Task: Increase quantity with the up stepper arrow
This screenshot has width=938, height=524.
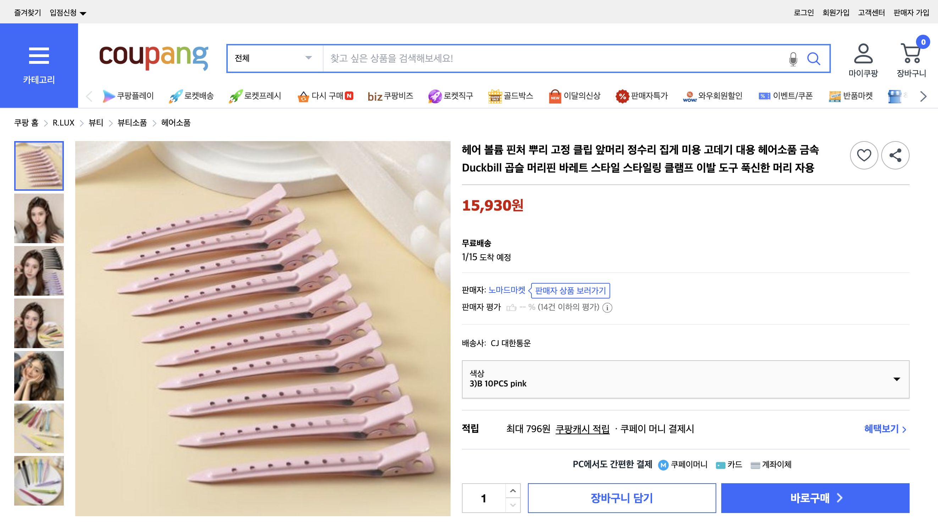Action: [x=513, y=490]
